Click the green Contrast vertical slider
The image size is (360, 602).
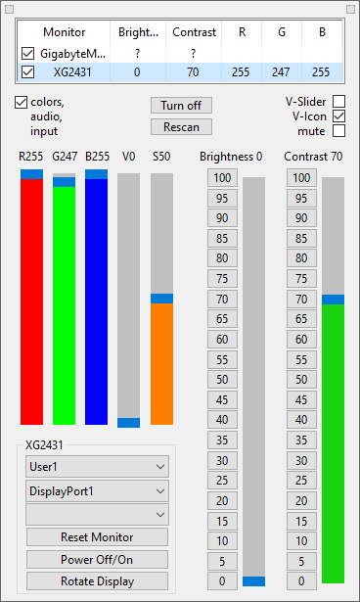[333, 380]
